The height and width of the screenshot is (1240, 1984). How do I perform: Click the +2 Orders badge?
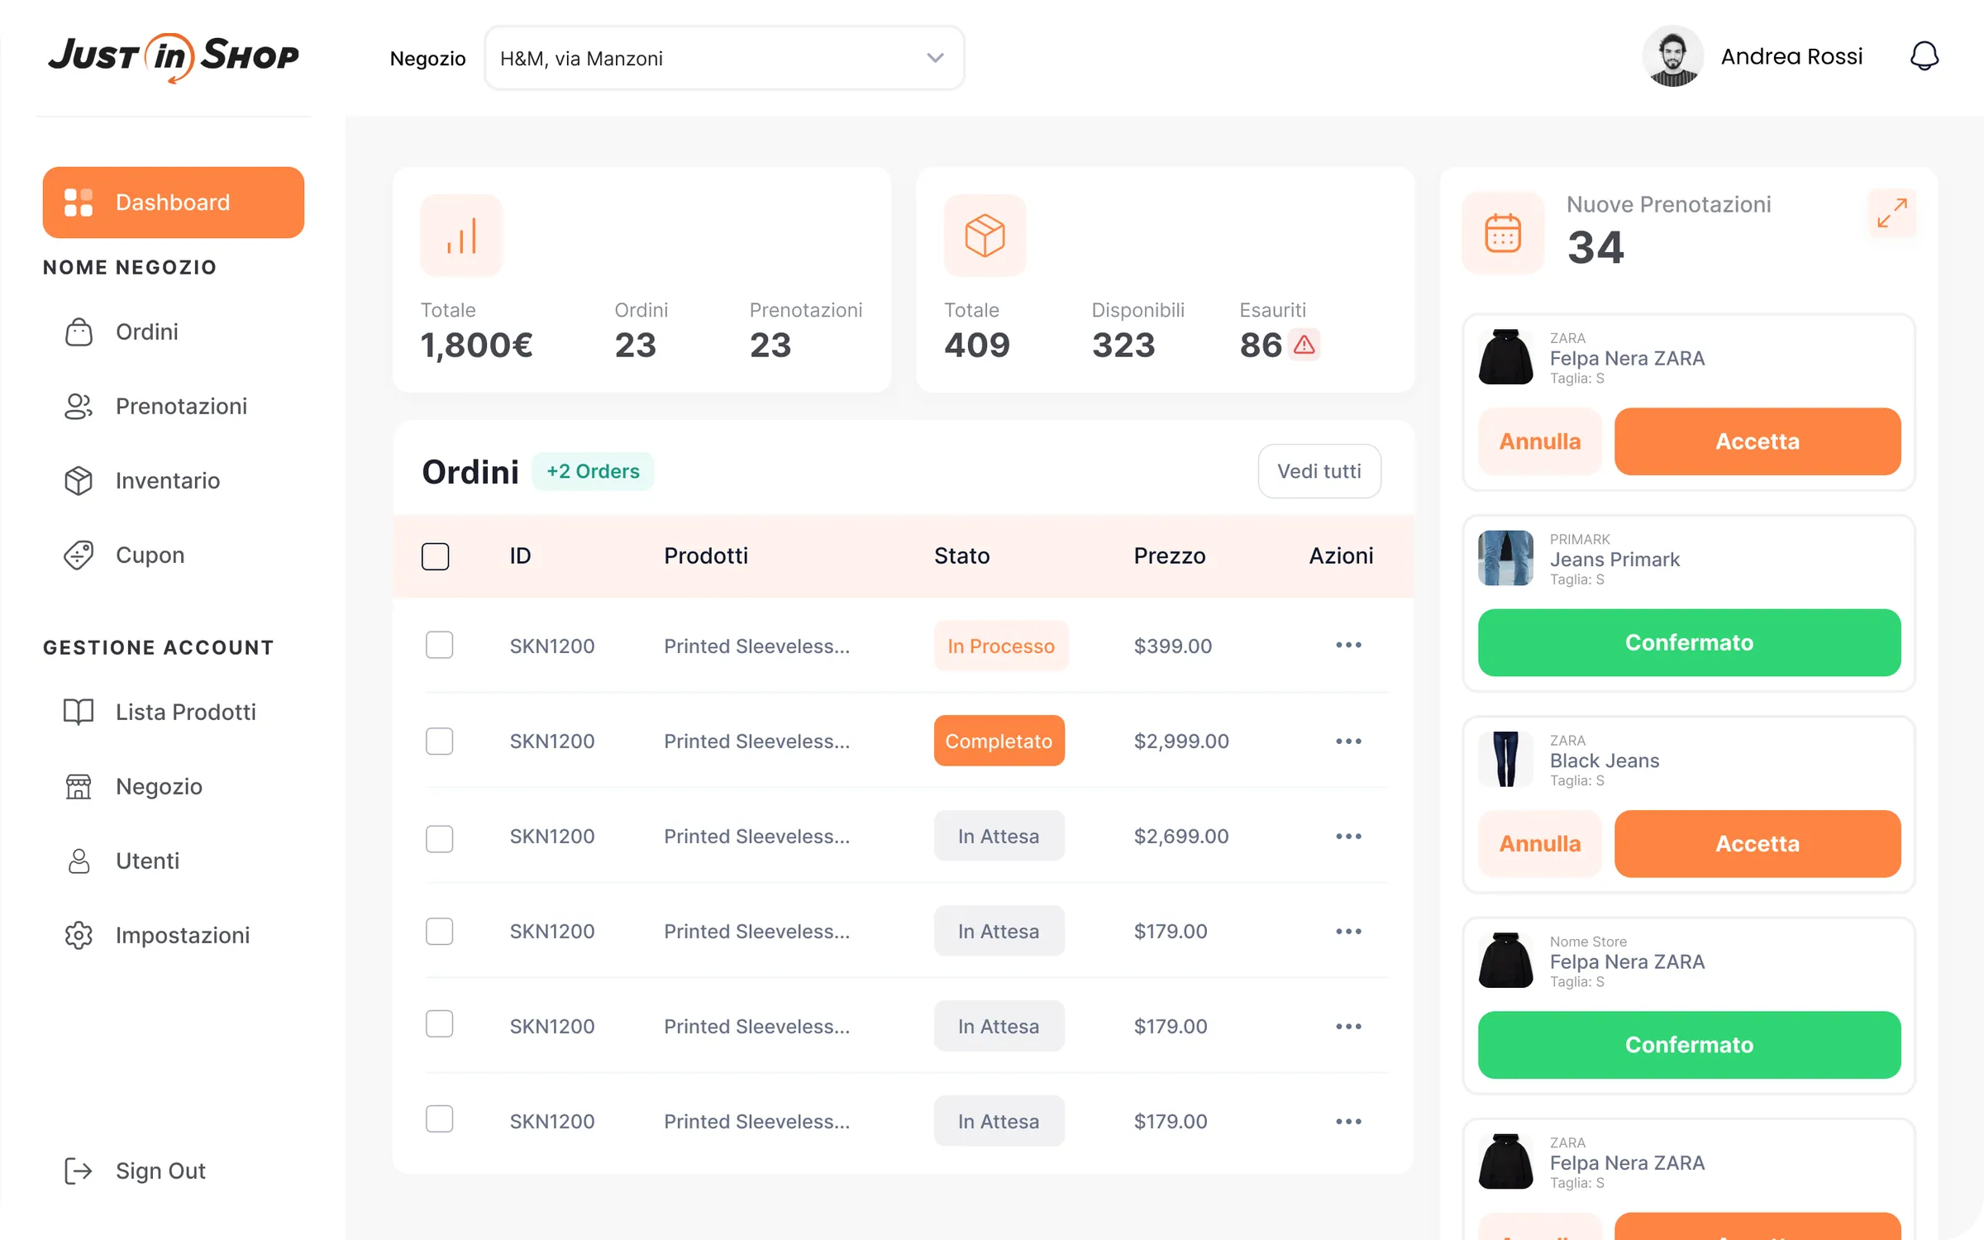(593, 471)
